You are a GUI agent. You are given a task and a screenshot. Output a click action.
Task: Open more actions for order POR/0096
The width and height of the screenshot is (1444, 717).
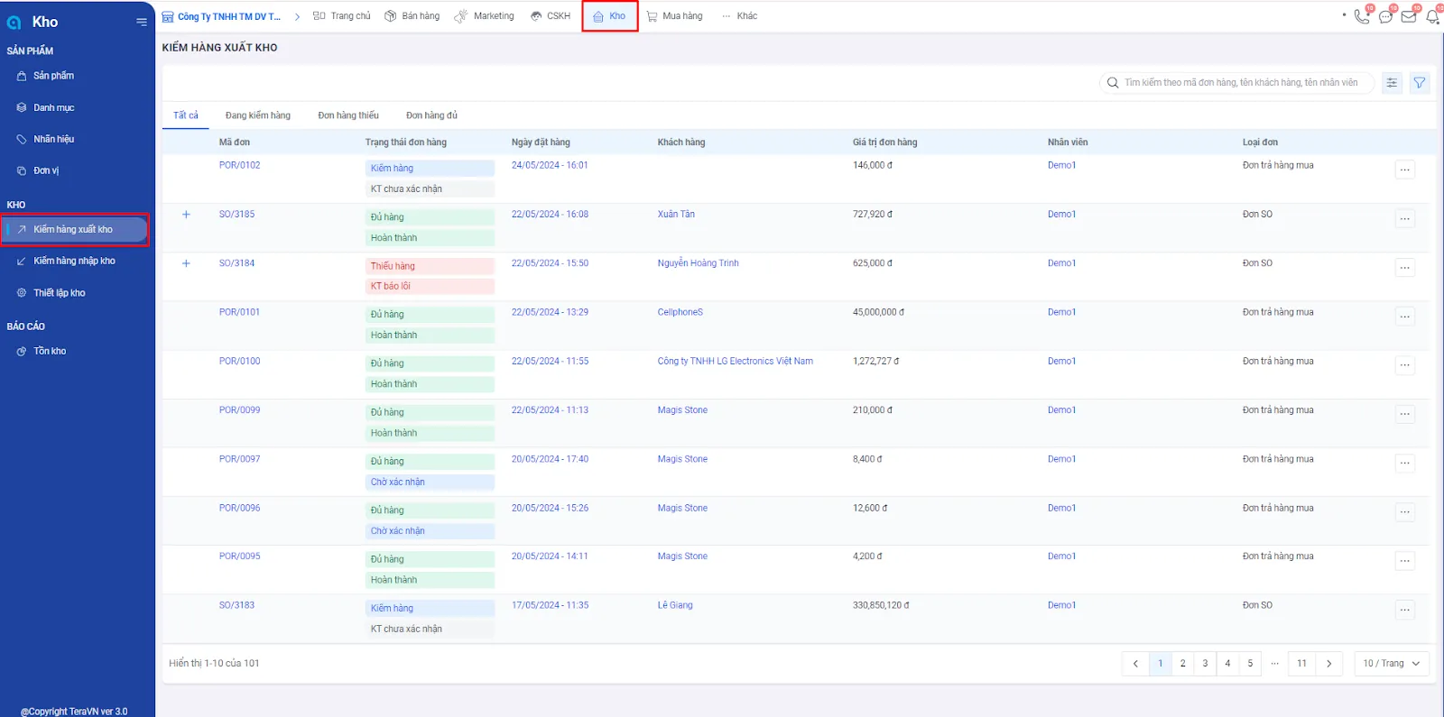1405,512
